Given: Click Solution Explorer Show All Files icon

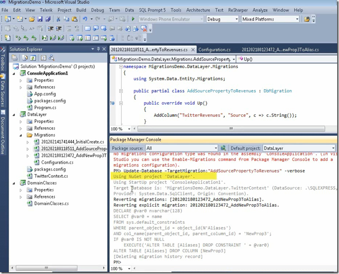Looking at the screenshot, I should click(25, 58).
